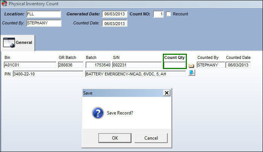Click the Bin field A01C01
The height and width of the screenshot is (152, 263).
click(x=30, y=65)
